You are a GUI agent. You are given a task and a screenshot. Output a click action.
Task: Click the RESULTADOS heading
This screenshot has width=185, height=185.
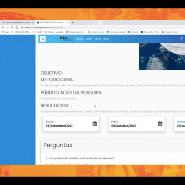pos(55,106)
